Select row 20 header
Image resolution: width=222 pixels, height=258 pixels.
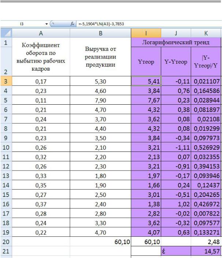pyautogui.click(x=6, y=242)
